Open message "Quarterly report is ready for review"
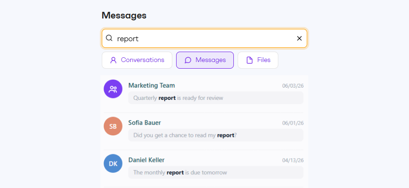This screenshot has width=409, height=188. (x=216, y=98)
